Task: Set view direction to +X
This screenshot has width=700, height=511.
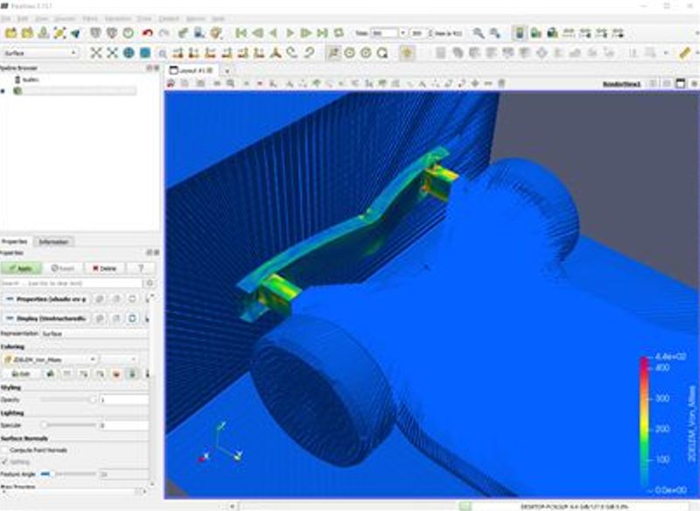Action: [x=178, y=53]
